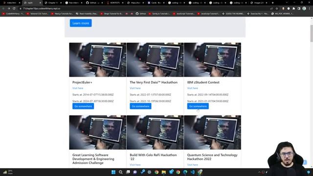313x176 pixels.
Task: Open a new browser tab
Action: click(273, 3)
